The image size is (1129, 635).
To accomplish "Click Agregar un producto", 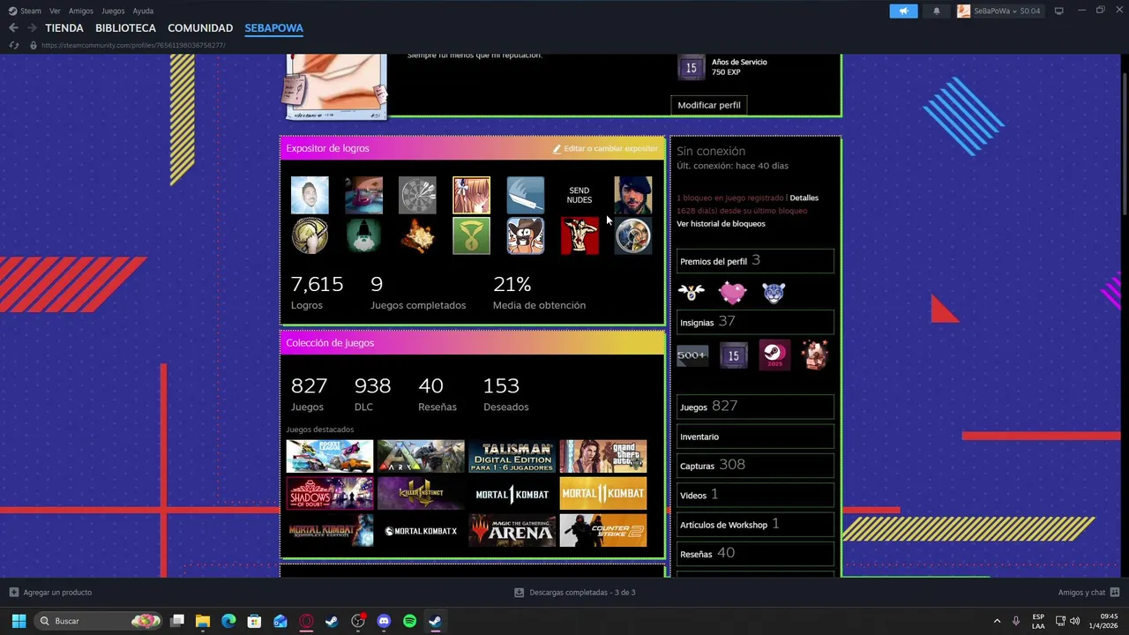I will [x=50, y=593].
